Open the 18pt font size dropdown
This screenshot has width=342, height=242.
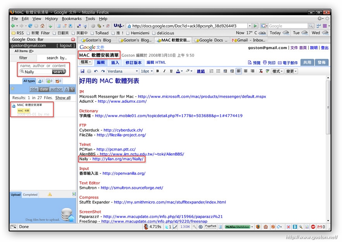[x=147, y=71]
